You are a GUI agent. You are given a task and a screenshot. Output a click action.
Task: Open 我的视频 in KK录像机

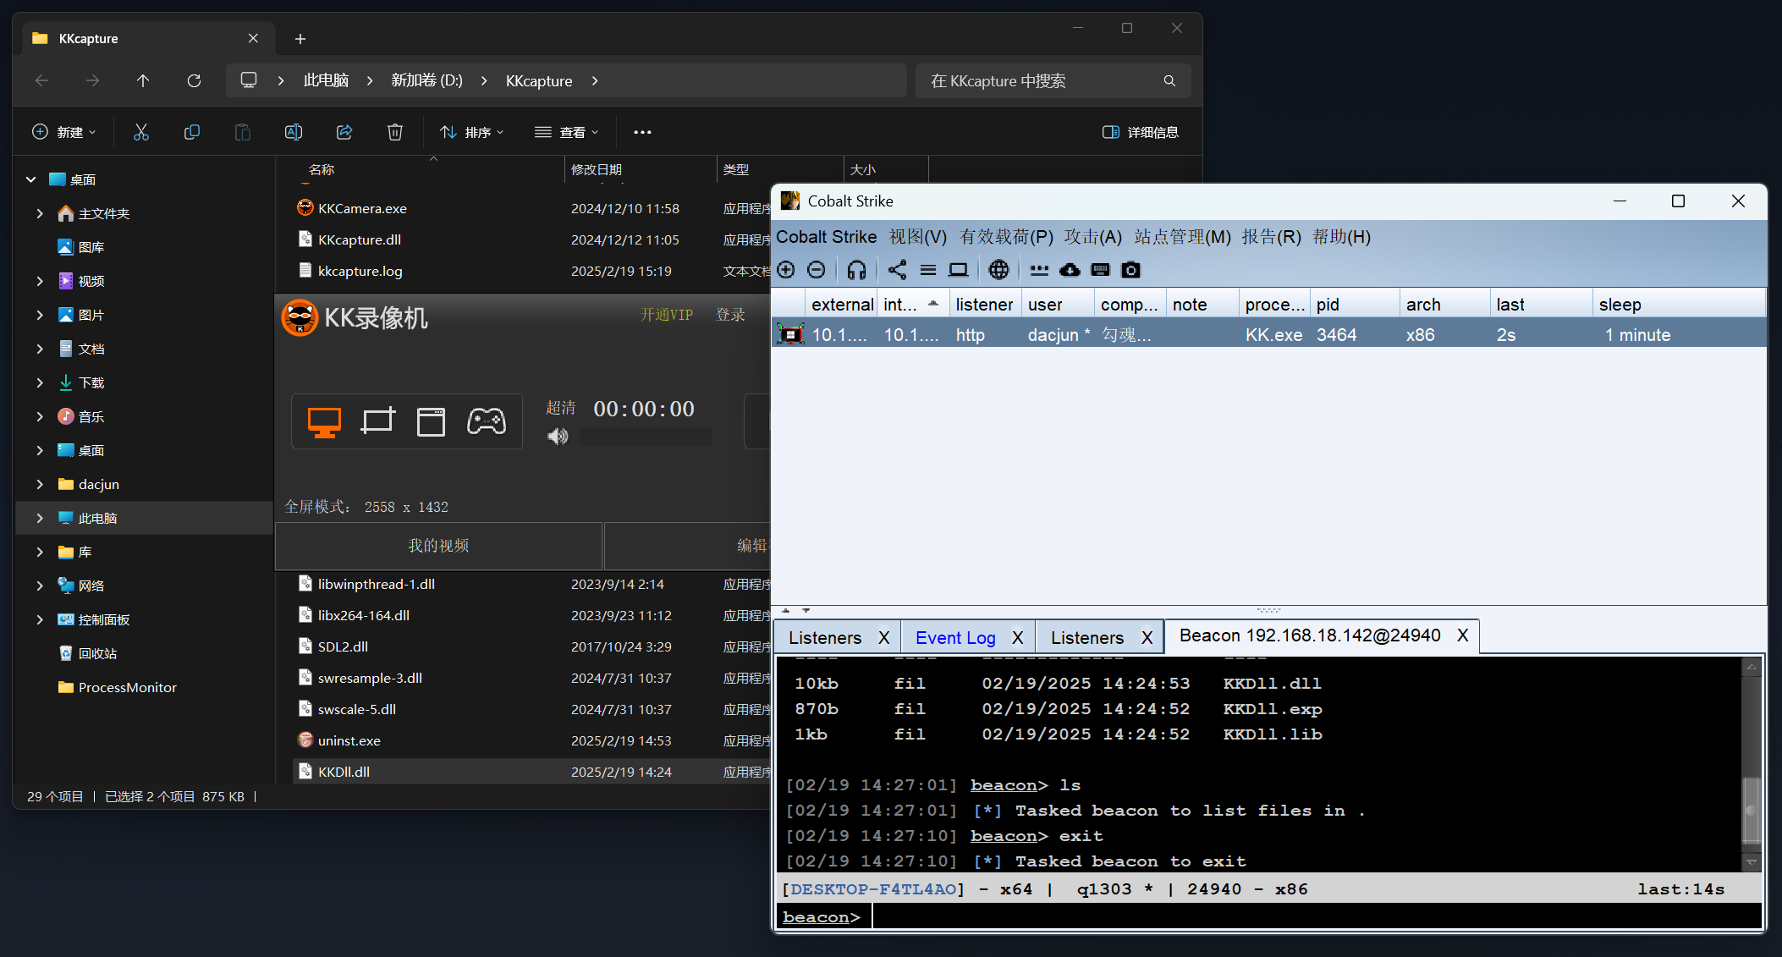438,546
